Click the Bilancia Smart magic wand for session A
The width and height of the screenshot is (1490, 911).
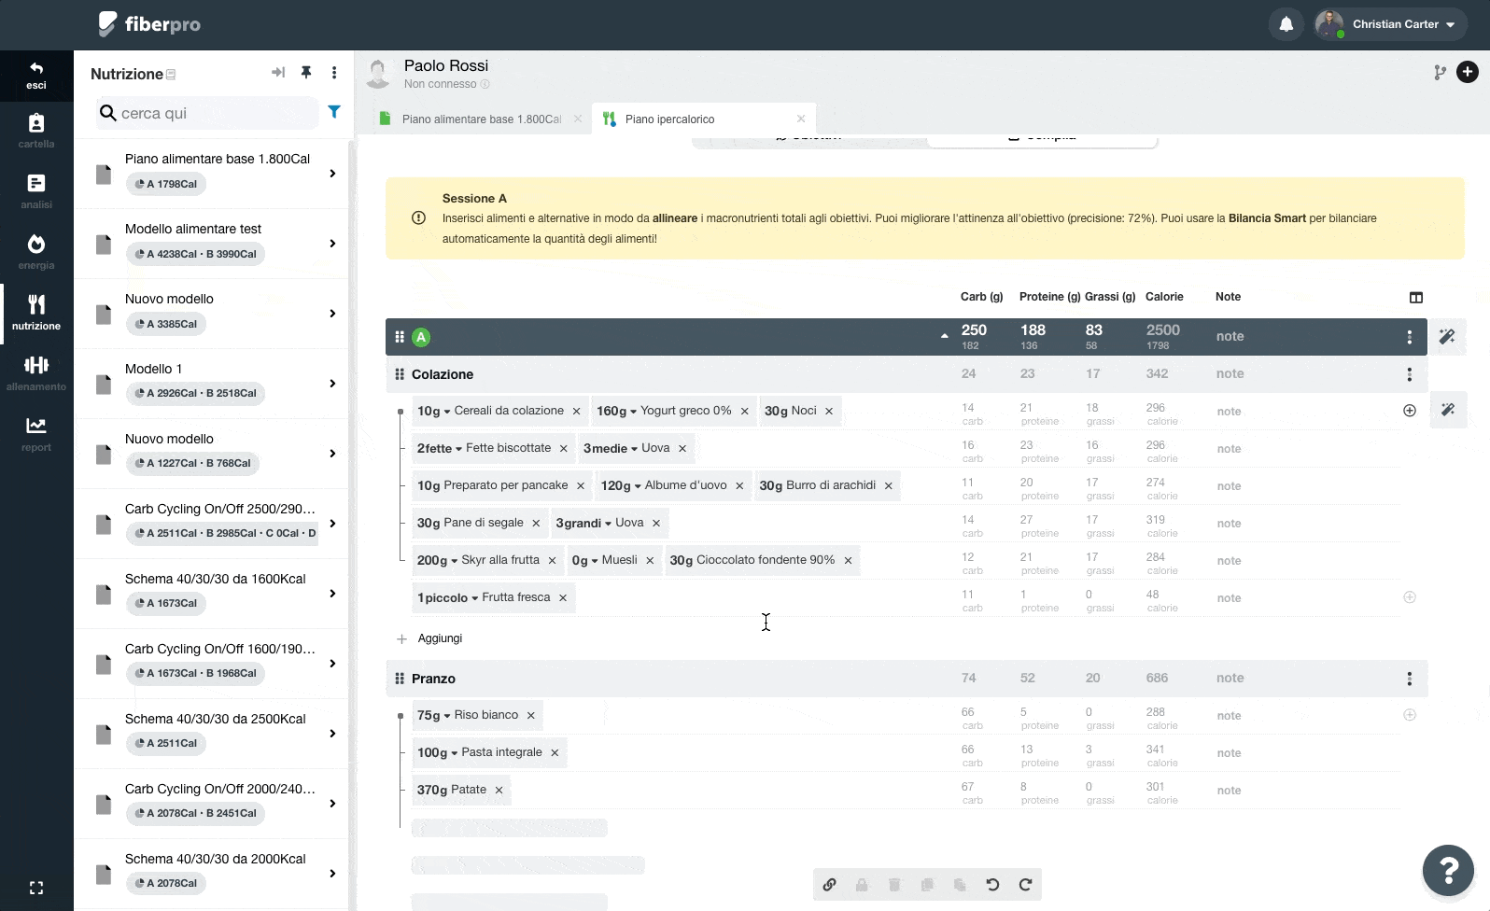tap(1447, 337)
